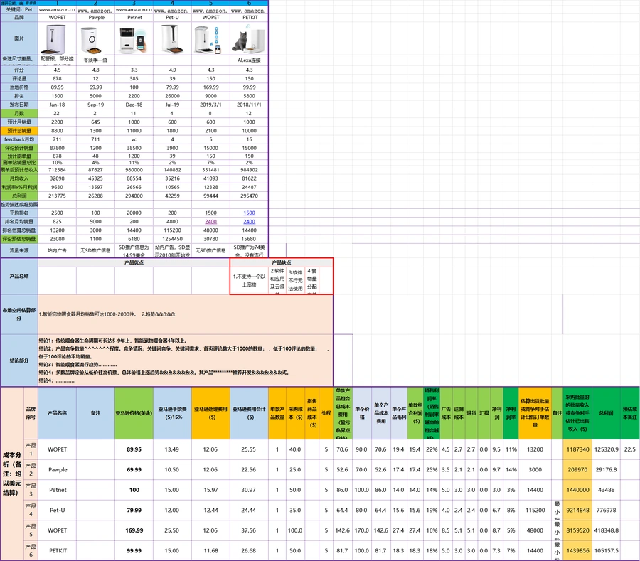Select the Sep-19 release date cell

96,105
